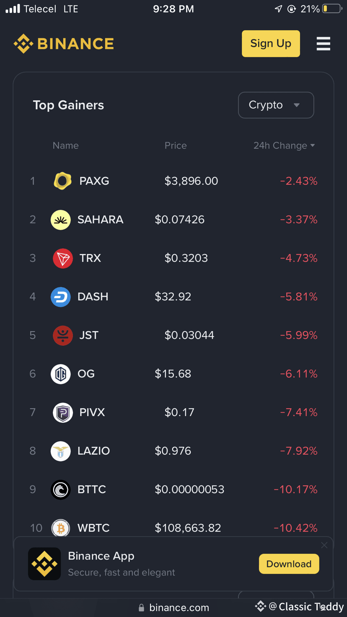Dismiss the Binance App banner
The height and width of the screenshot is (617, 347).
coord(324,545)
